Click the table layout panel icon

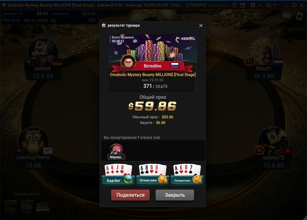pyautogui.click(x=243, y=5)
